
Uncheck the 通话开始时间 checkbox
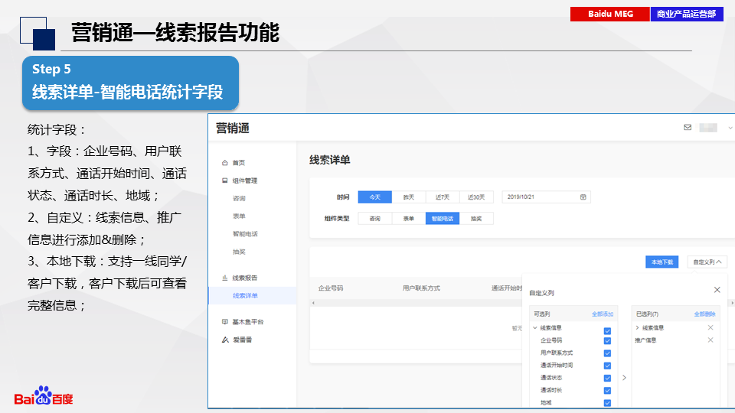click(607, 366)
